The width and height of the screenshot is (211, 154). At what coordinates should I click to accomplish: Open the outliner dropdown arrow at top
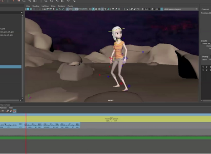point(22,13)
